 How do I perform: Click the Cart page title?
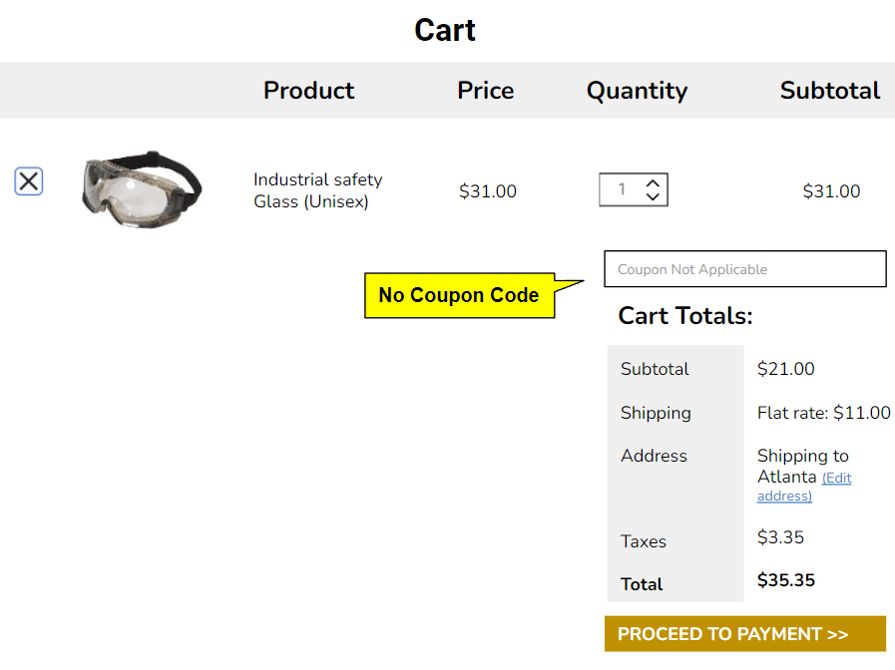point(445,30)
